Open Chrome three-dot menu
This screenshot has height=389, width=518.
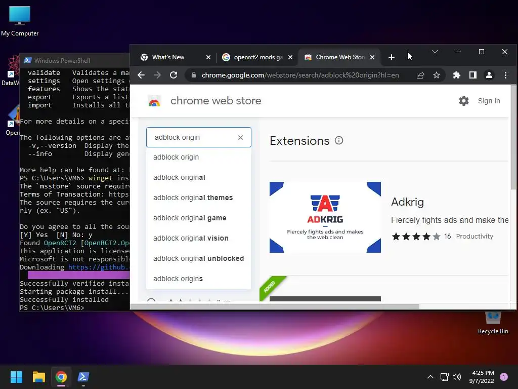pyautogui.click(x=505, y=75)
